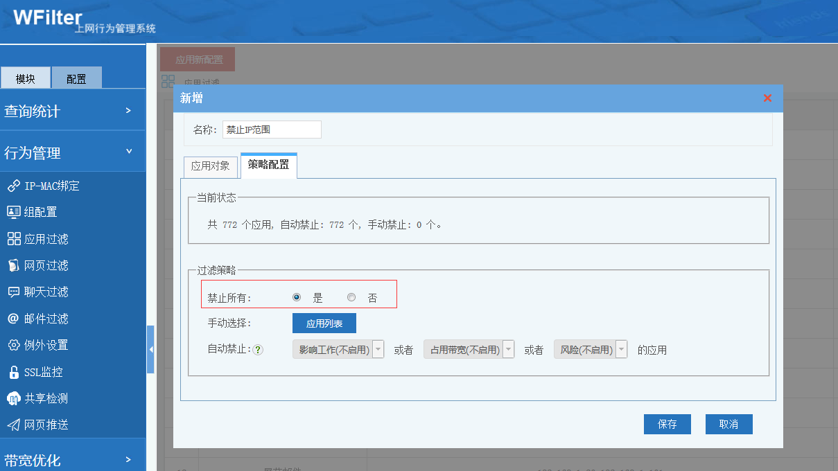Click the 保存 button
838x471 pixels.
click(x=667, y=424)
